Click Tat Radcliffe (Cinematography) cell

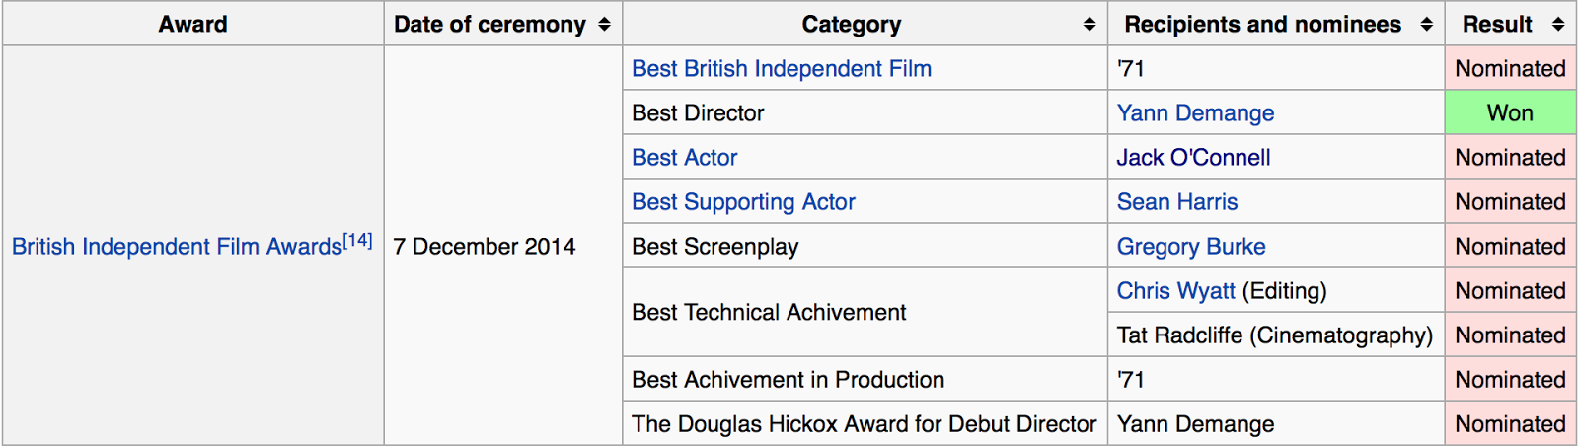pos(1274,335)
